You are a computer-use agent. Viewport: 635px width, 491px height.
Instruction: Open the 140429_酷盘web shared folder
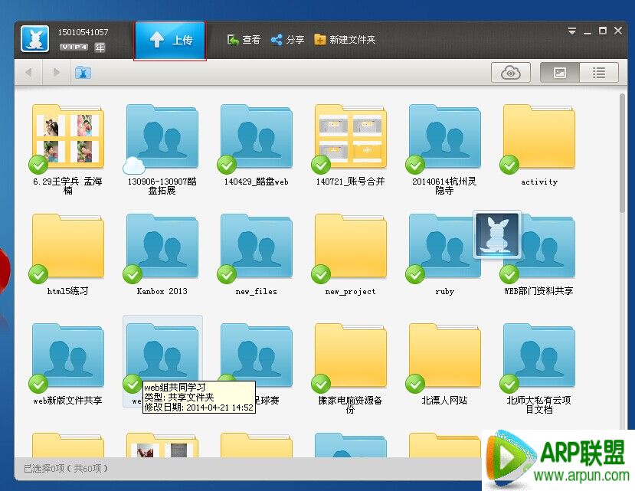[x=256, y=138]
